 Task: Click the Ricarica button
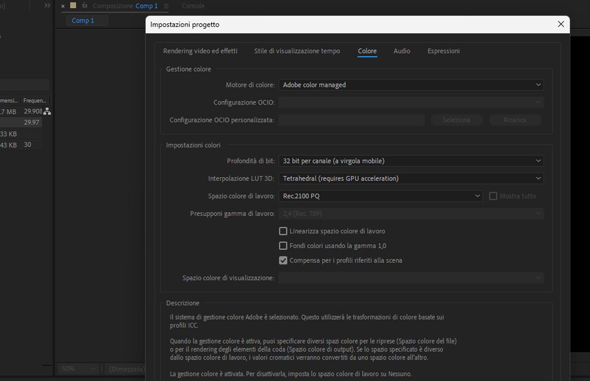coord(515,120)
